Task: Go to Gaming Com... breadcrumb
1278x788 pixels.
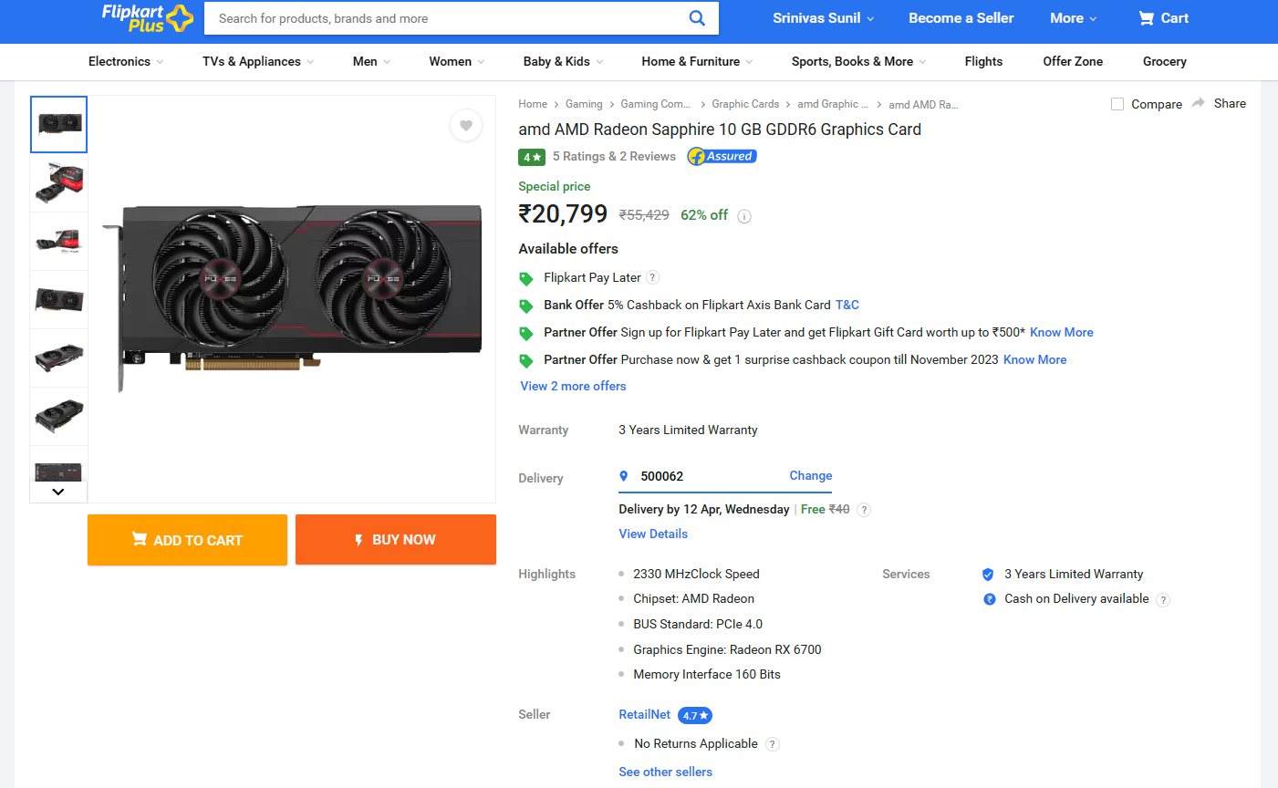Action: pyautogui.click(x=655, y=104)
